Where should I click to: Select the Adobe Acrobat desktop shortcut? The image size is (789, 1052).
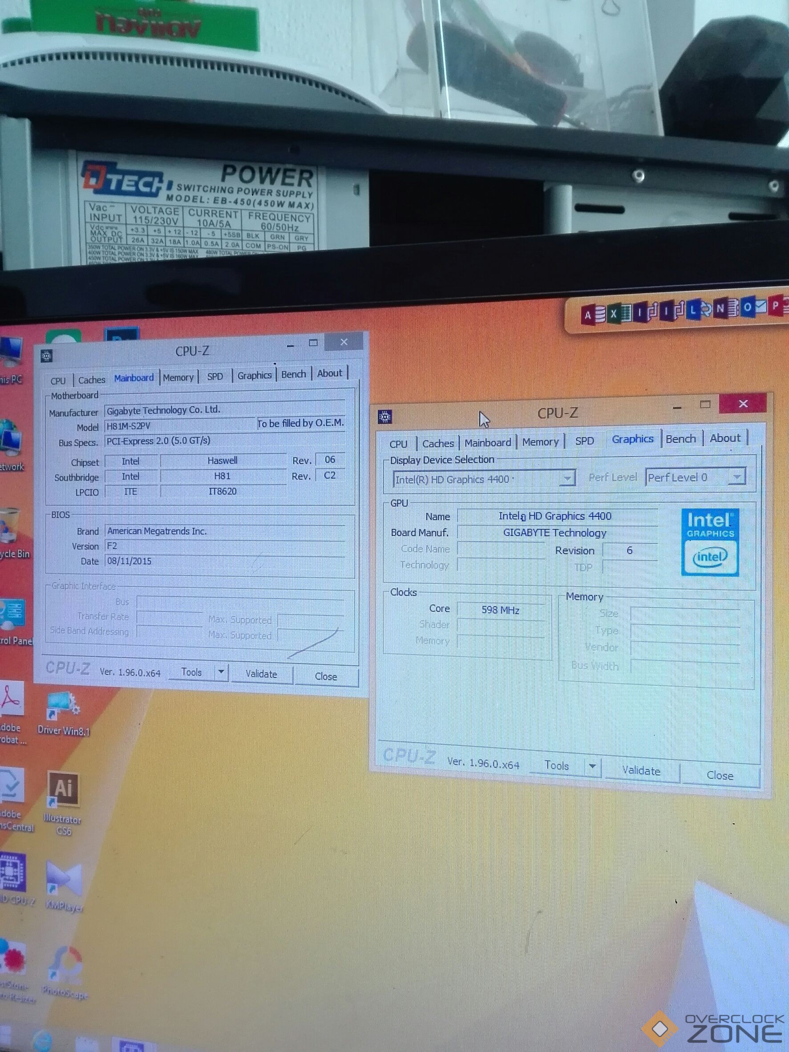(x=12, y=713)
